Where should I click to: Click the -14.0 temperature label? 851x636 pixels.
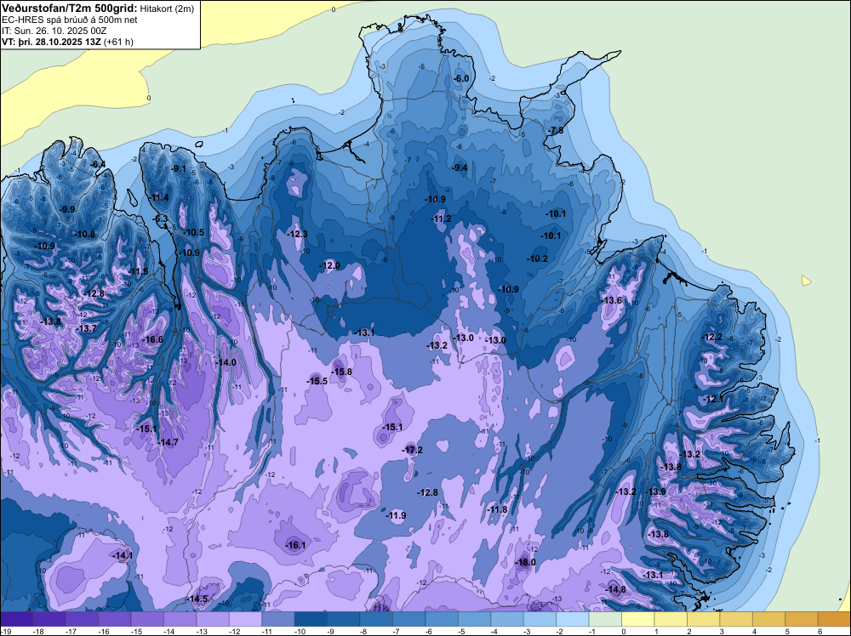(x=226, y=362)
